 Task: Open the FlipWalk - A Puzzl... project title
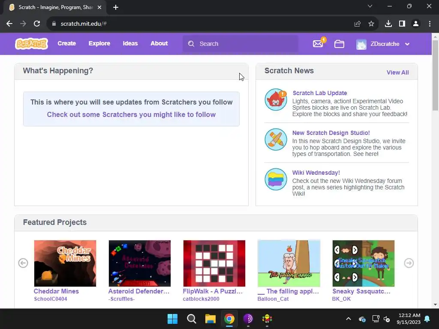[213, 291]
